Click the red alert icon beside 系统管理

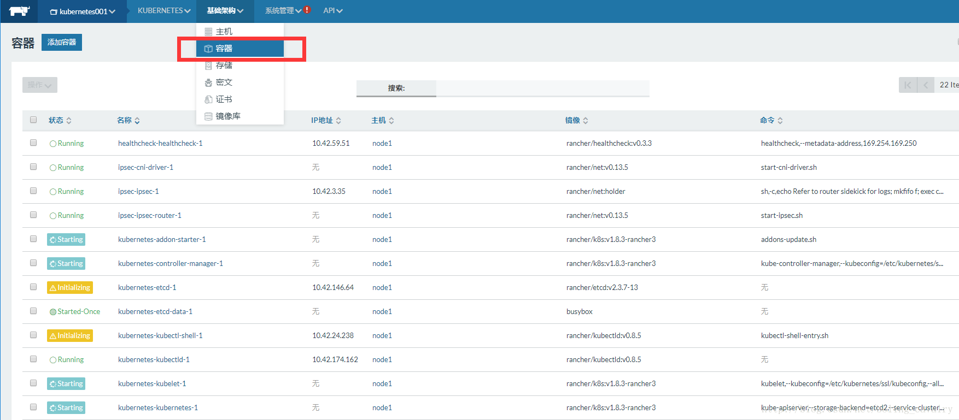pos(307,10)
